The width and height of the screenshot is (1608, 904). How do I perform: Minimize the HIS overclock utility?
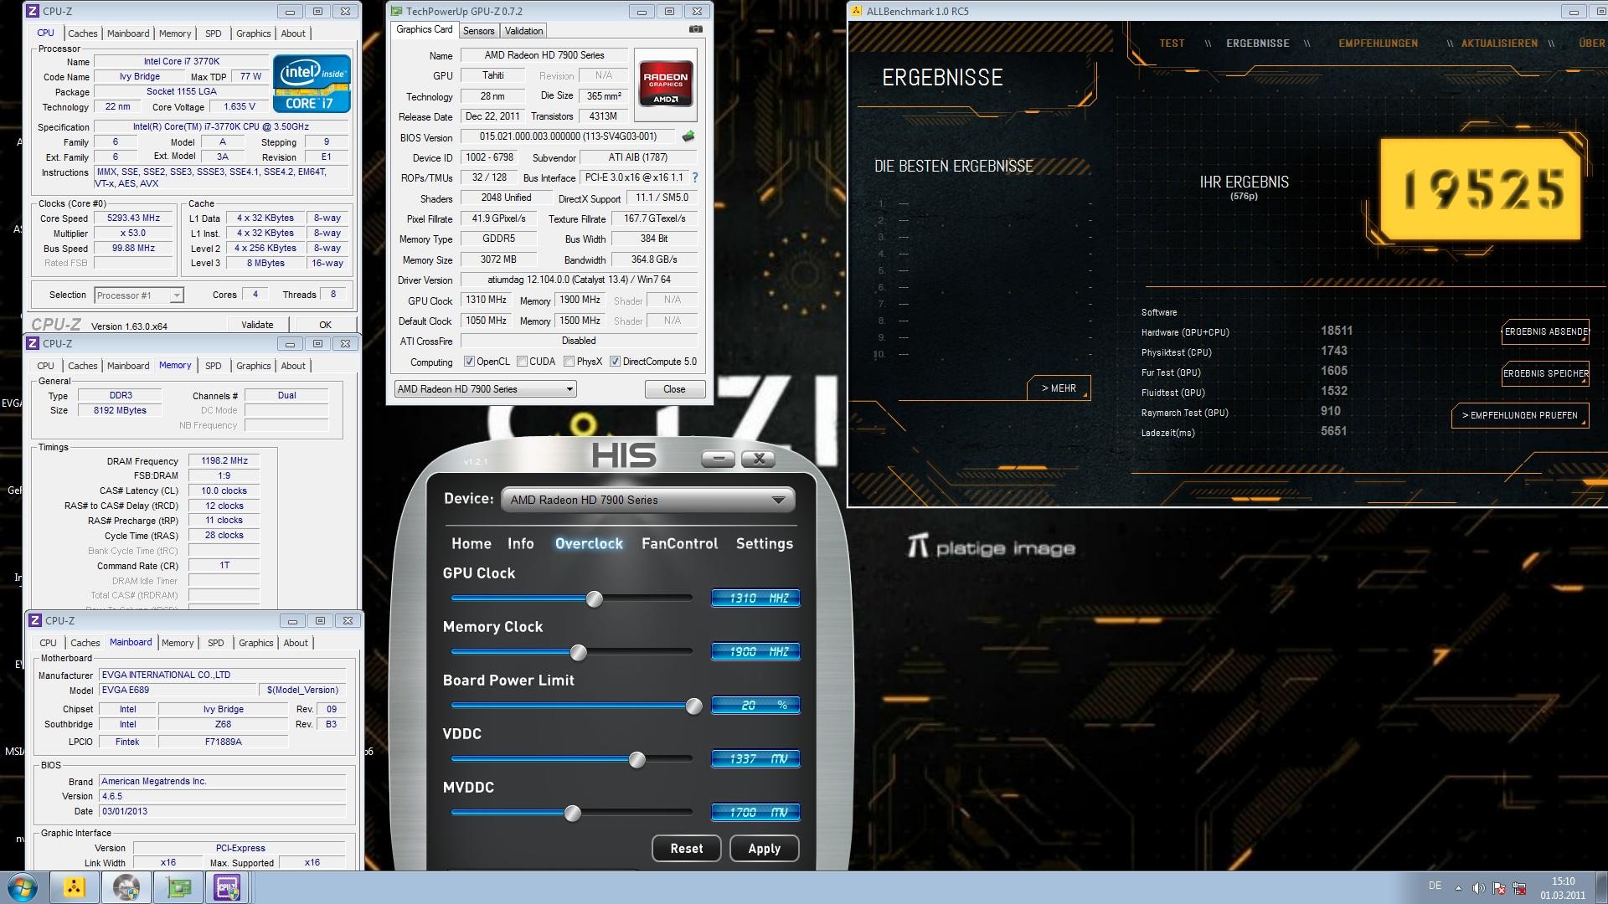(x=718, y=458)
